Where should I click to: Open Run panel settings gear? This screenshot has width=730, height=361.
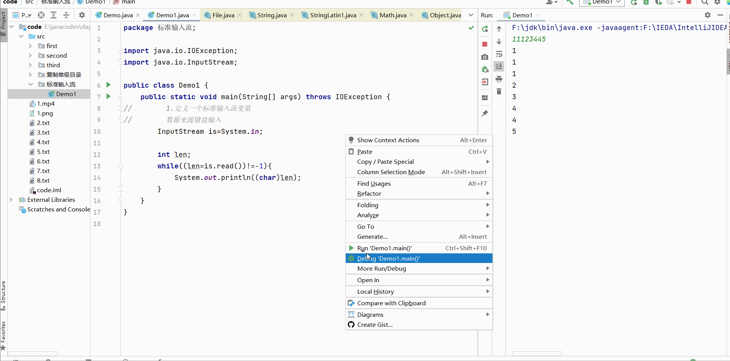[x=708, y=15]
